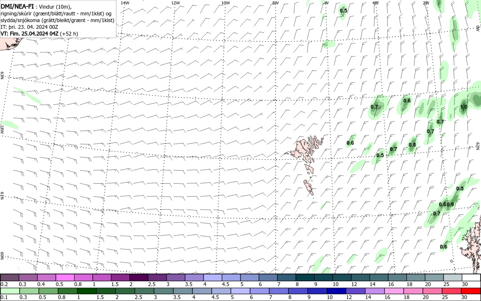
Task: Click the 0.6 value just east of the Faroes
Action: point(350,143)
